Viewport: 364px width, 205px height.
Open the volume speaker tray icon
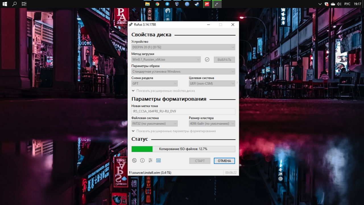[339, 4]
